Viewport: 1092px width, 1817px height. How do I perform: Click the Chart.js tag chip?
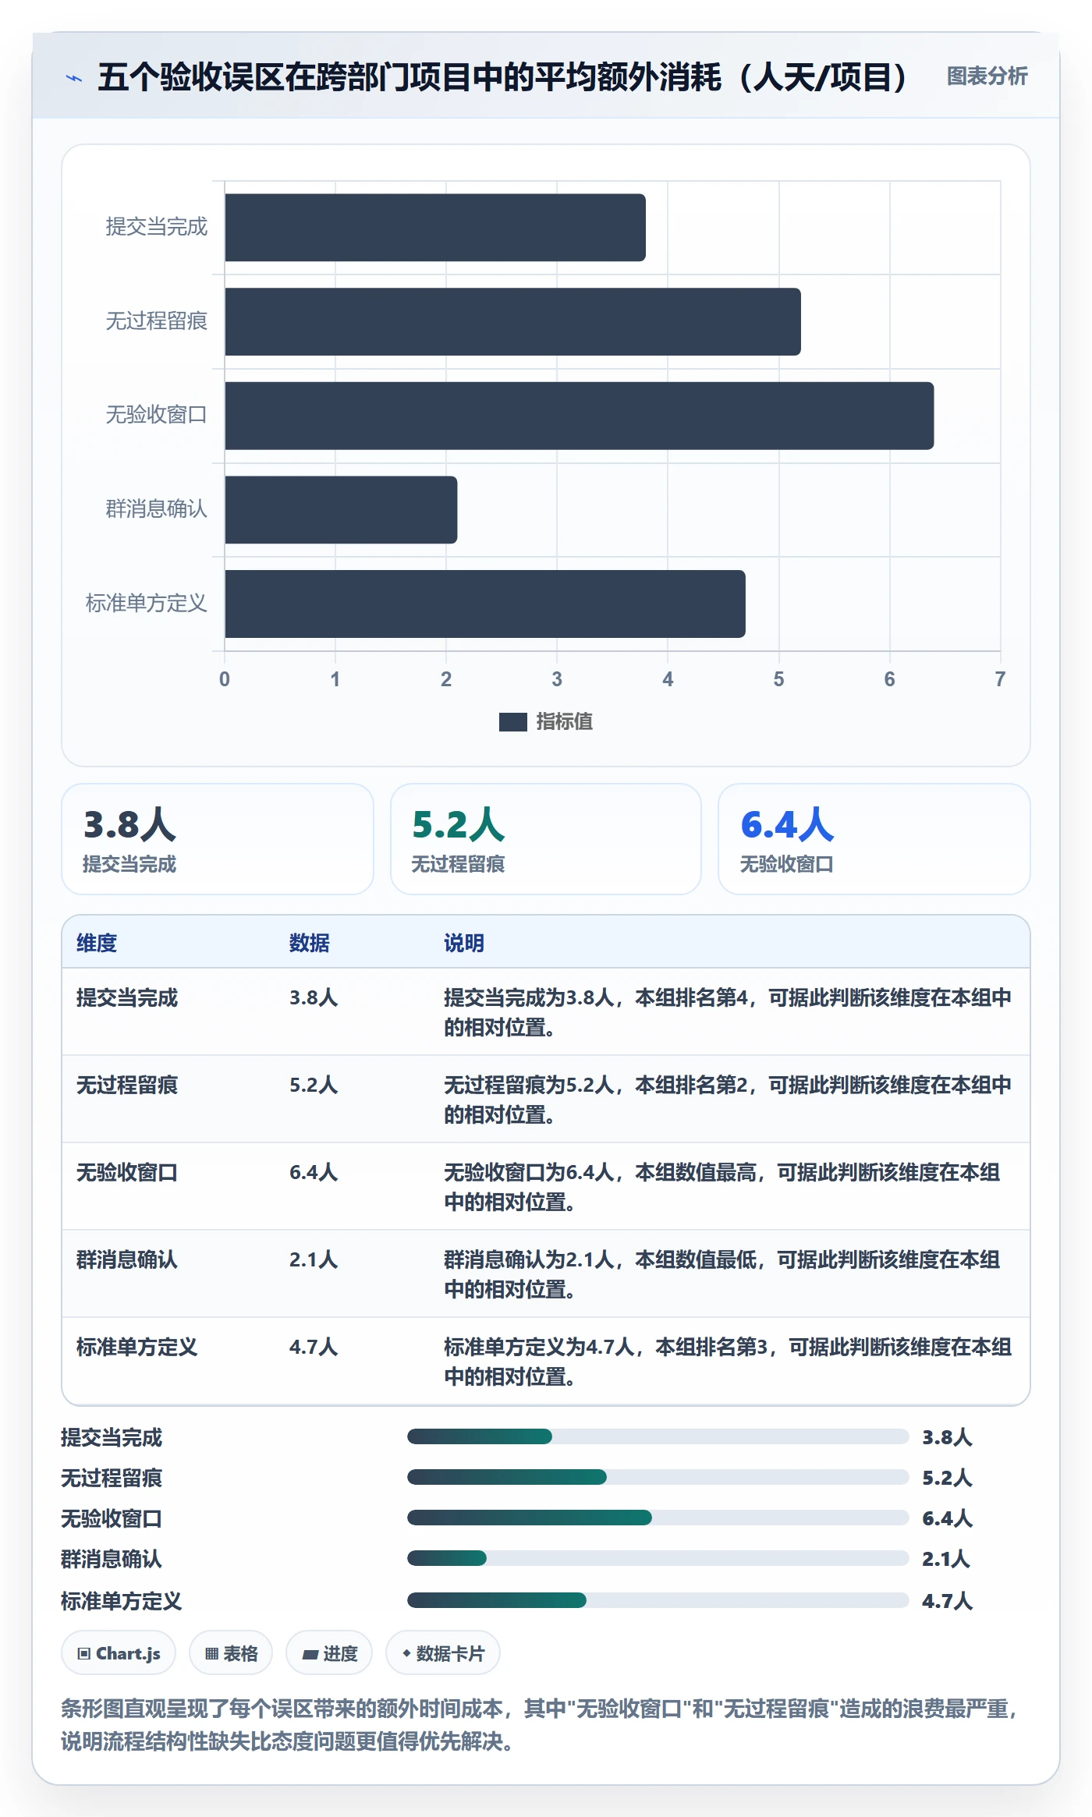click(x=119, y=1652)
